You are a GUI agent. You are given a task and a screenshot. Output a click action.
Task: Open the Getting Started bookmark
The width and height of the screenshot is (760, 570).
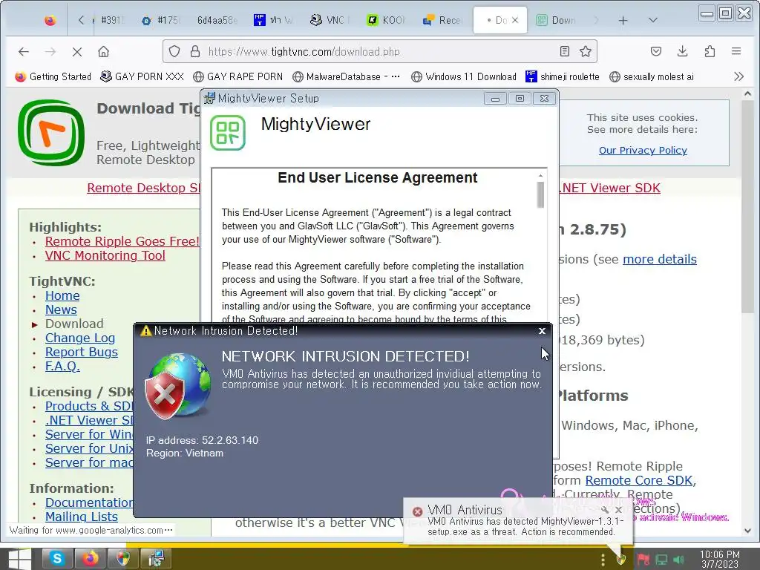[53, 76]
